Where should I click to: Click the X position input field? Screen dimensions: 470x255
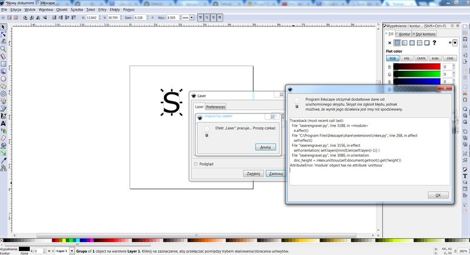(92, 18)
